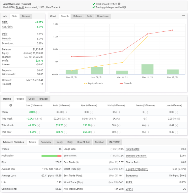Click the Mar 08 green profit bar
The height and width of the screenshot is (193, 188).
pos(71,72)
